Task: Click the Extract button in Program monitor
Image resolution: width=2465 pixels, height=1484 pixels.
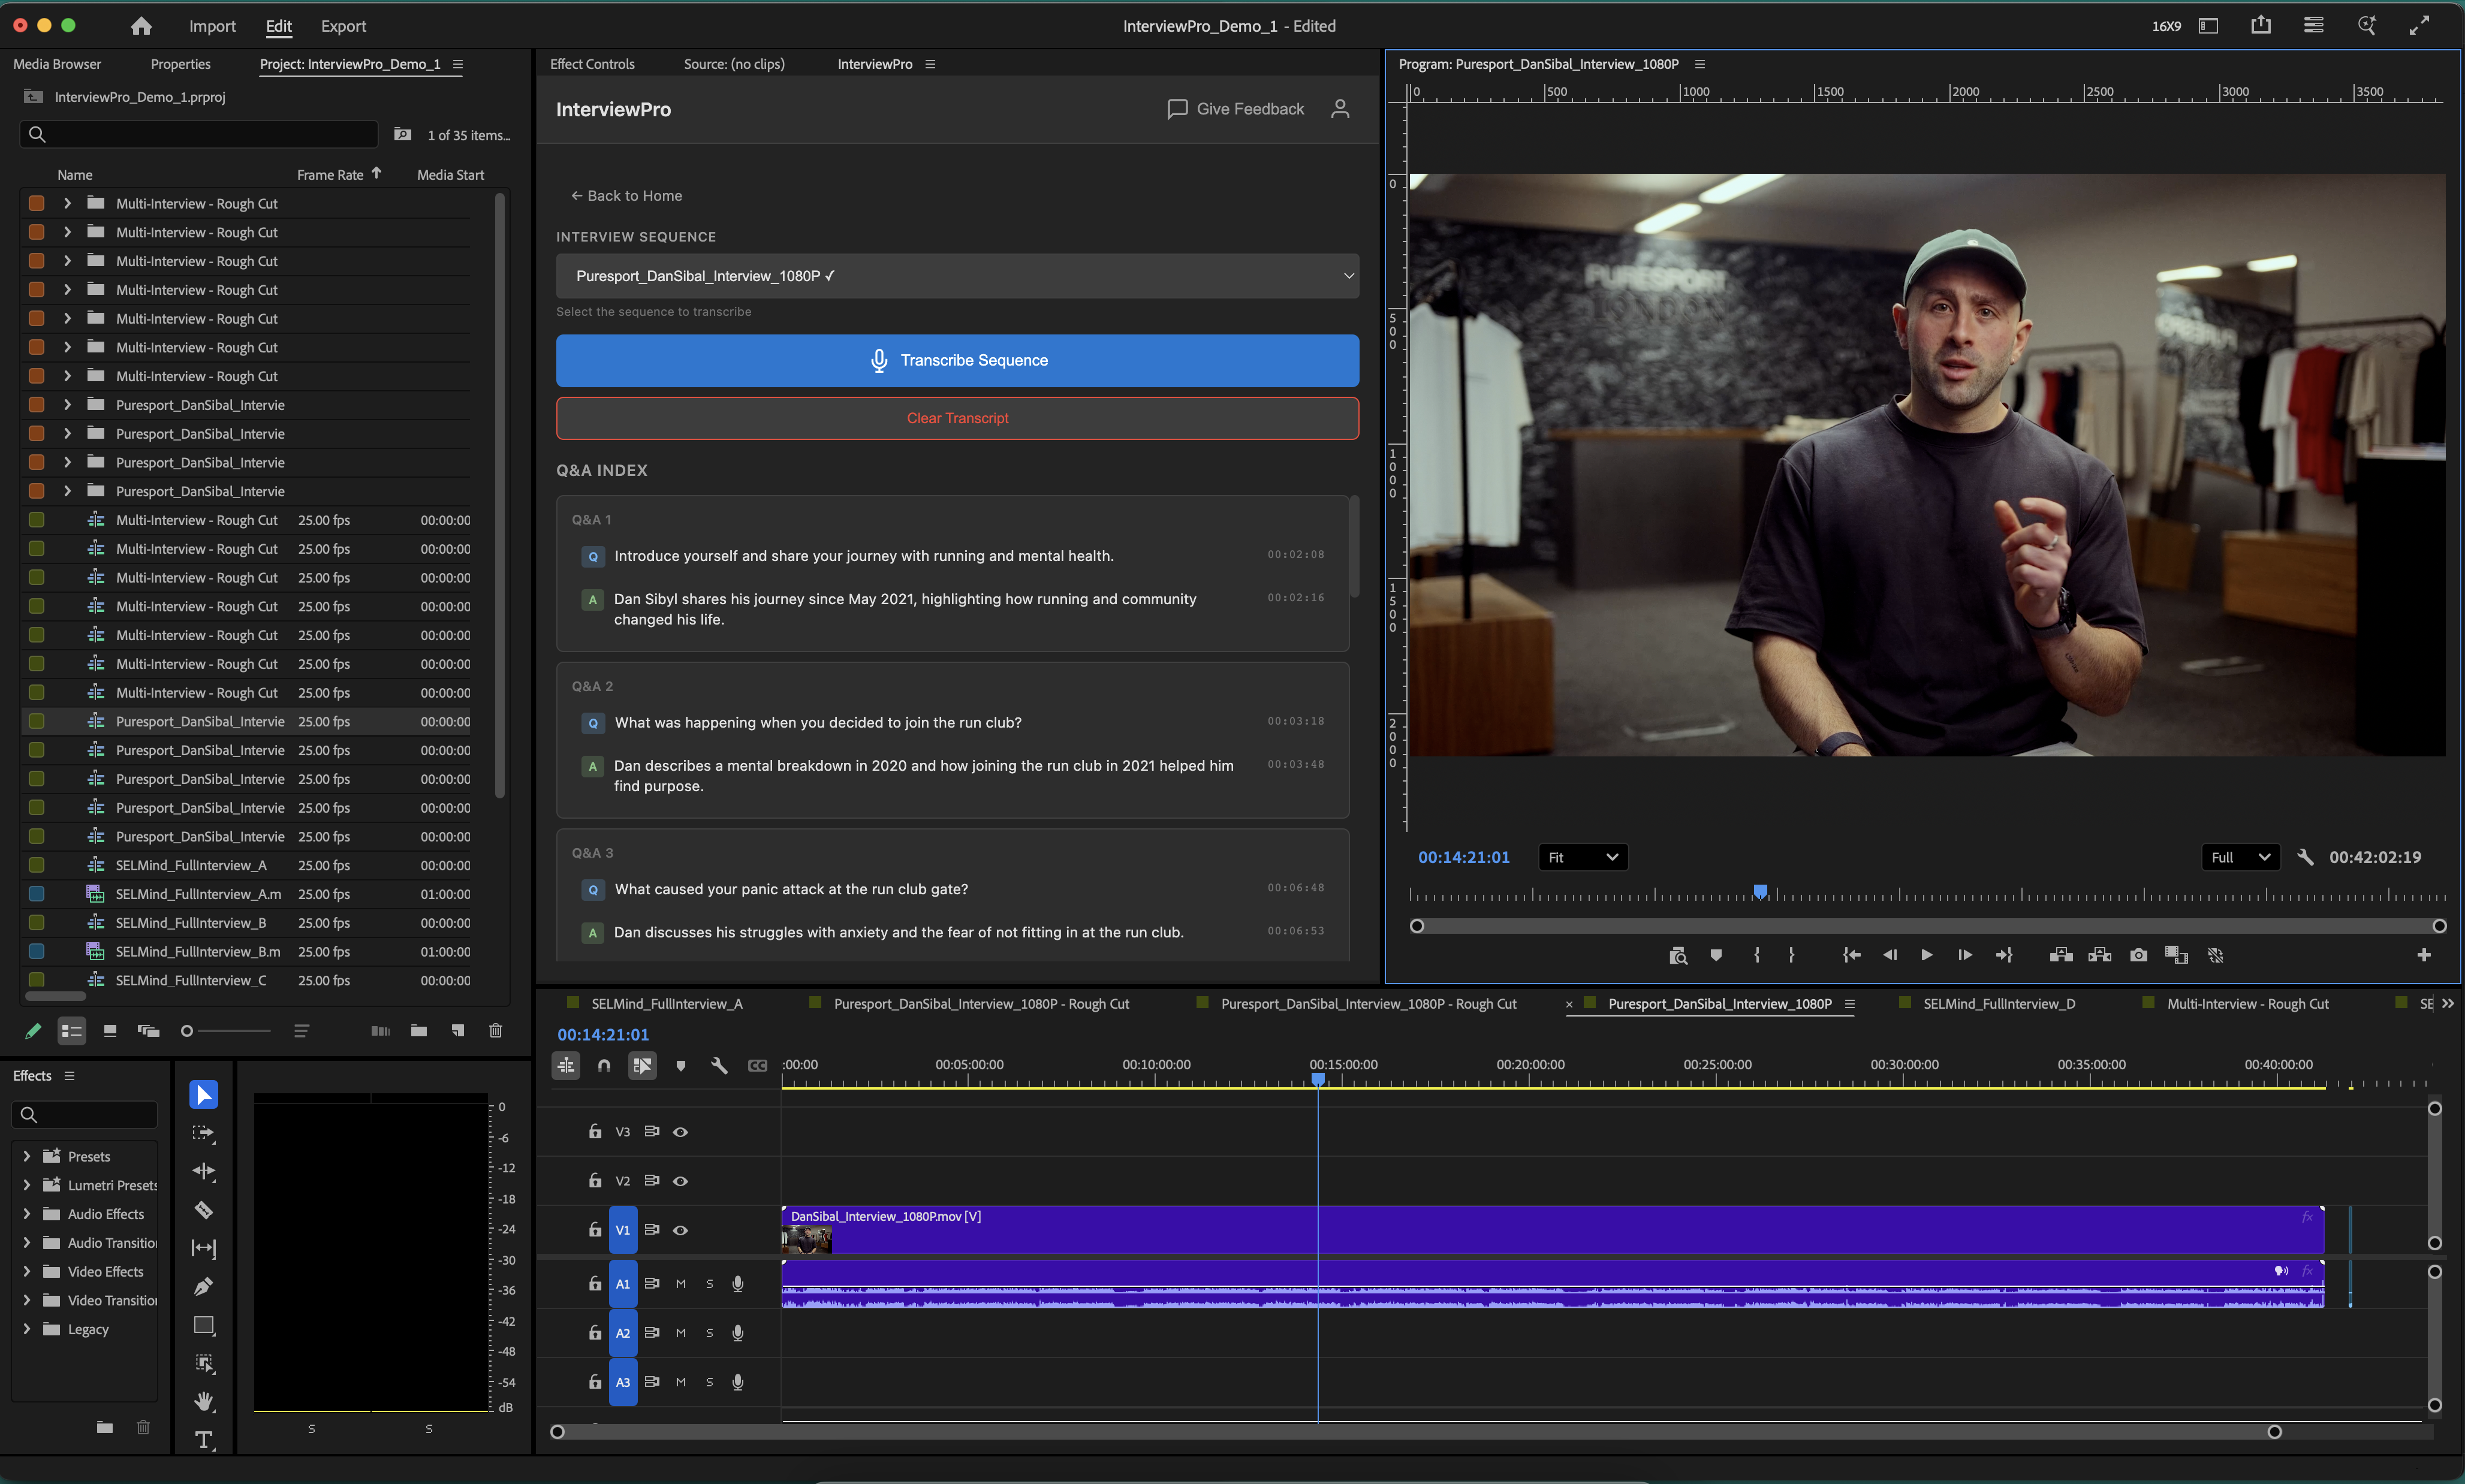Action: (x=2099, y=955)
